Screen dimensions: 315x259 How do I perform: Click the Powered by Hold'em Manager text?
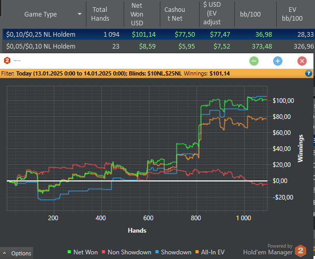coord(268,250)
